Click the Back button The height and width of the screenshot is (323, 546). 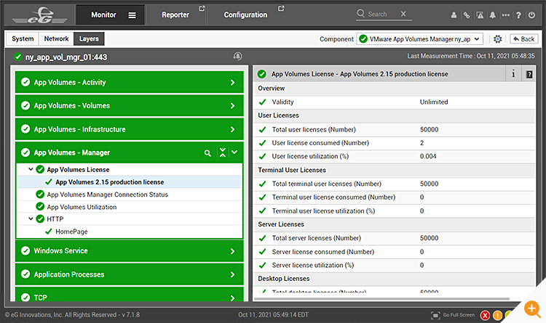pyautogui.click(x=523, y=39)
